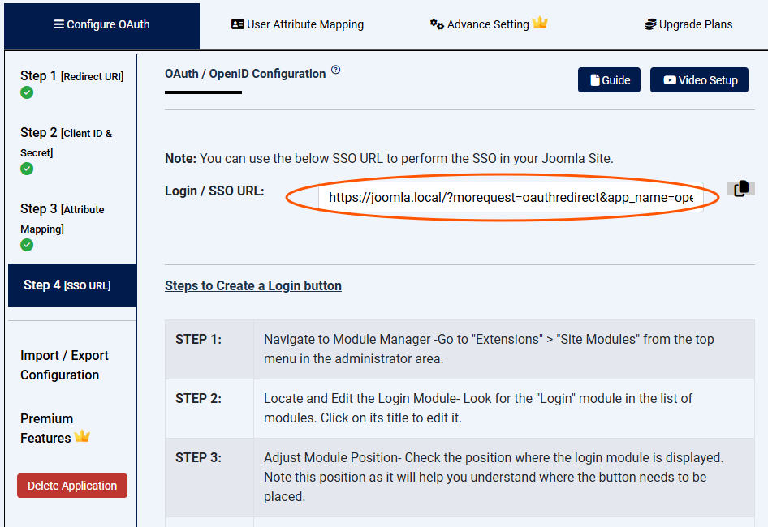This screenshot has width=768, height=527.
Task: Open the Advance Setting tab
Action: point(480,24)
